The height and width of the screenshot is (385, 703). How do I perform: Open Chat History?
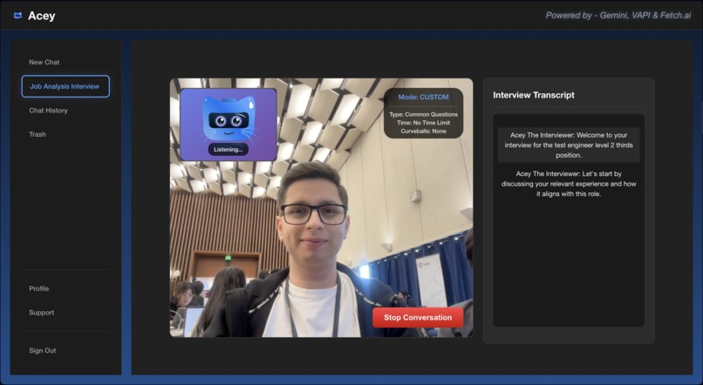point(48,111)
